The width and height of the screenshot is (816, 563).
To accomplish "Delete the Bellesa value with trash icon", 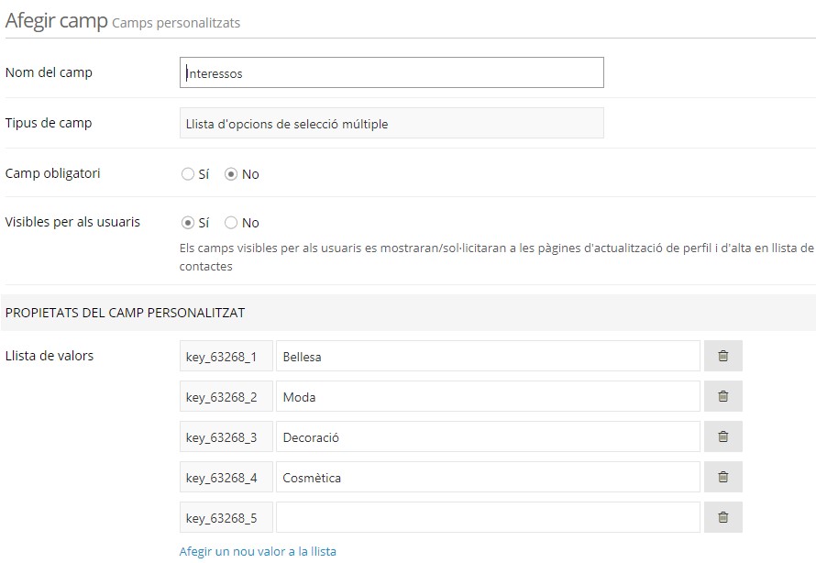I will [722, 357].
